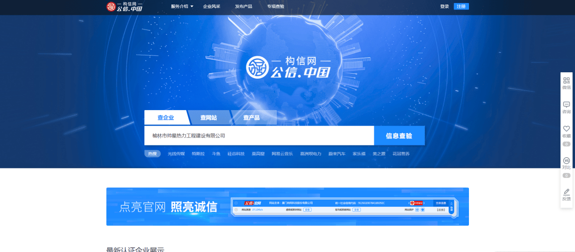
Task: Click the 收藏 heart icon
Action: [566, 129]
